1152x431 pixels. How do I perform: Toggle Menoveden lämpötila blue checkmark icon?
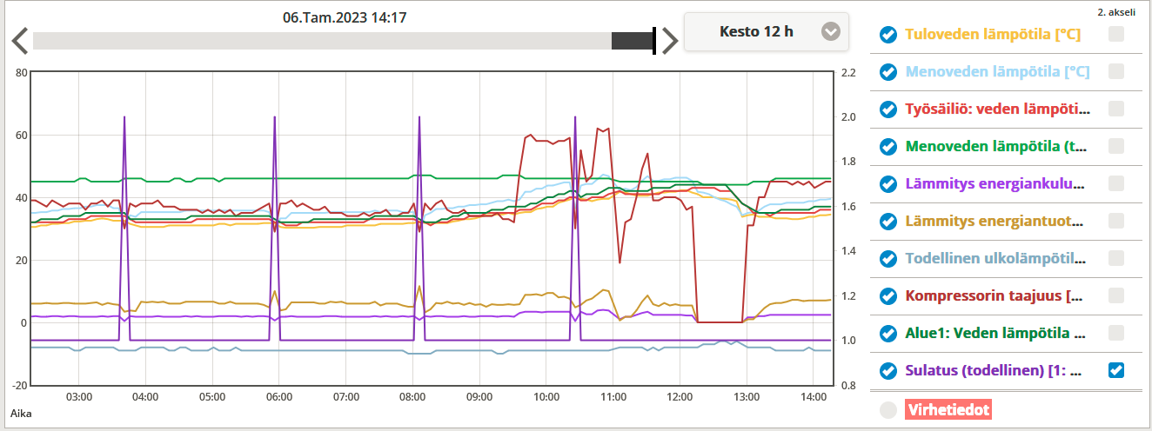[888, 72]
